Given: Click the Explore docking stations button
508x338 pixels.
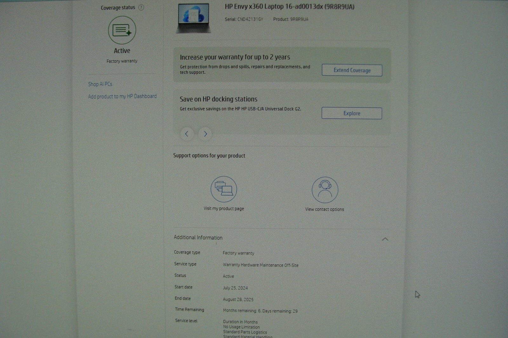Looking at the screenshot, I should coord(352,113).
